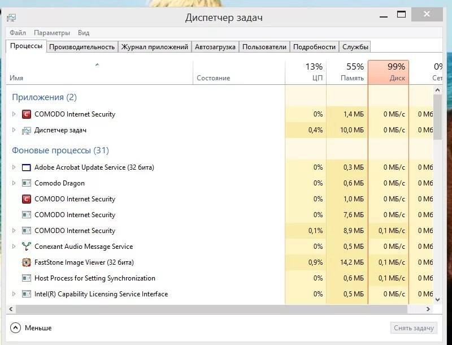The height and width of the screenshot is (345, 452).
Task: Switch to the Процессы tab
Action: (x=26, y=46)
